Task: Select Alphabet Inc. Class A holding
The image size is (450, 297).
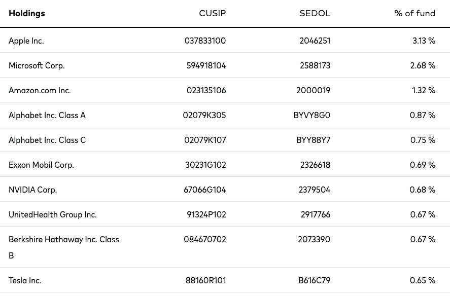Action: [x=47, y=116]
